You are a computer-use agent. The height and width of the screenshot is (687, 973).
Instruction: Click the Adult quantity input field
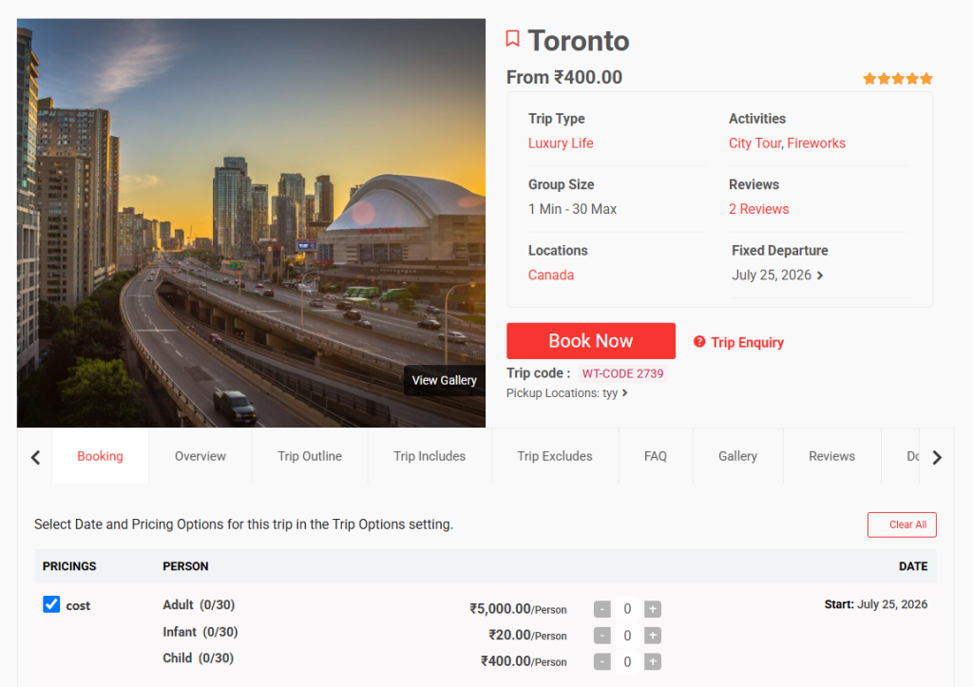pos(627,609)
